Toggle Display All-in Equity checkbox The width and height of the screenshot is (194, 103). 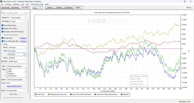point(2,29)
